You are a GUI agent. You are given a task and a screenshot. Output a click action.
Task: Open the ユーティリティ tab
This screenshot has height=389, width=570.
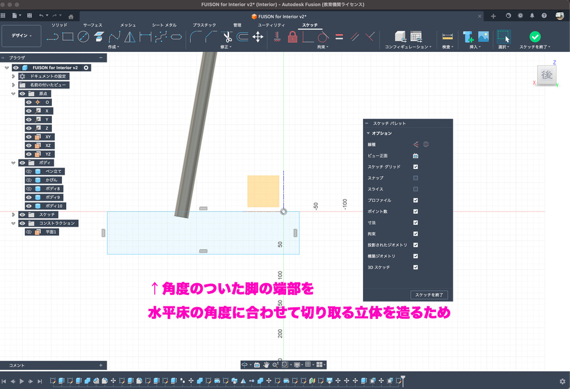click(x=271, y=25)
